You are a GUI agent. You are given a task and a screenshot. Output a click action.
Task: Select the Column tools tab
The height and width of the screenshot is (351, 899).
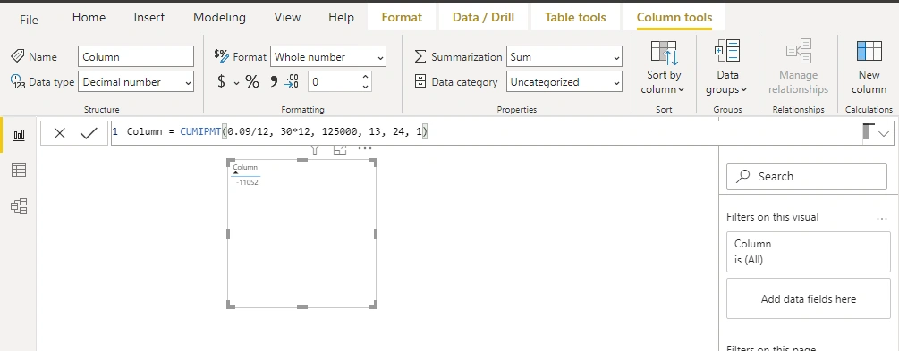[x=674, y=17]
